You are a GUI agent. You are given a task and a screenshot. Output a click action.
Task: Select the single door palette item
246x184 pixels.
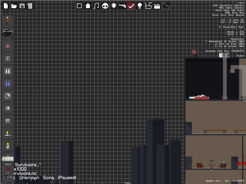pyautogui.click(x=8, y=58)
